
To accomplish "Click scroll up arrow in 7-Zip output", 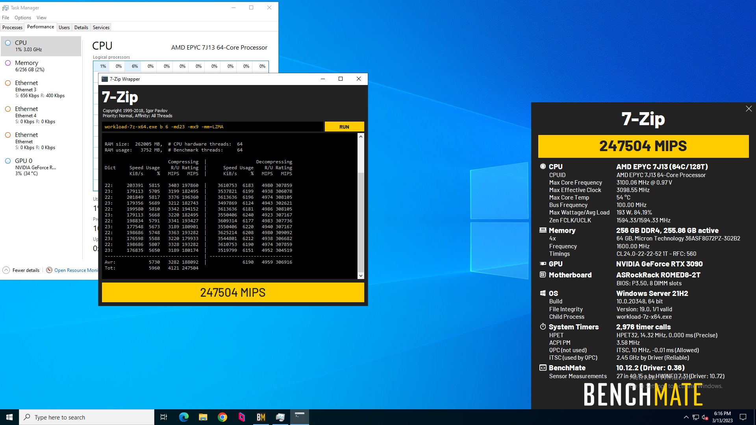I will pyautogui.click(x=361, y=137).
